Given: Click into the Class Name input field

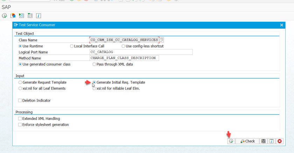Looking at the screenshot, I should [x=124, y=40].
